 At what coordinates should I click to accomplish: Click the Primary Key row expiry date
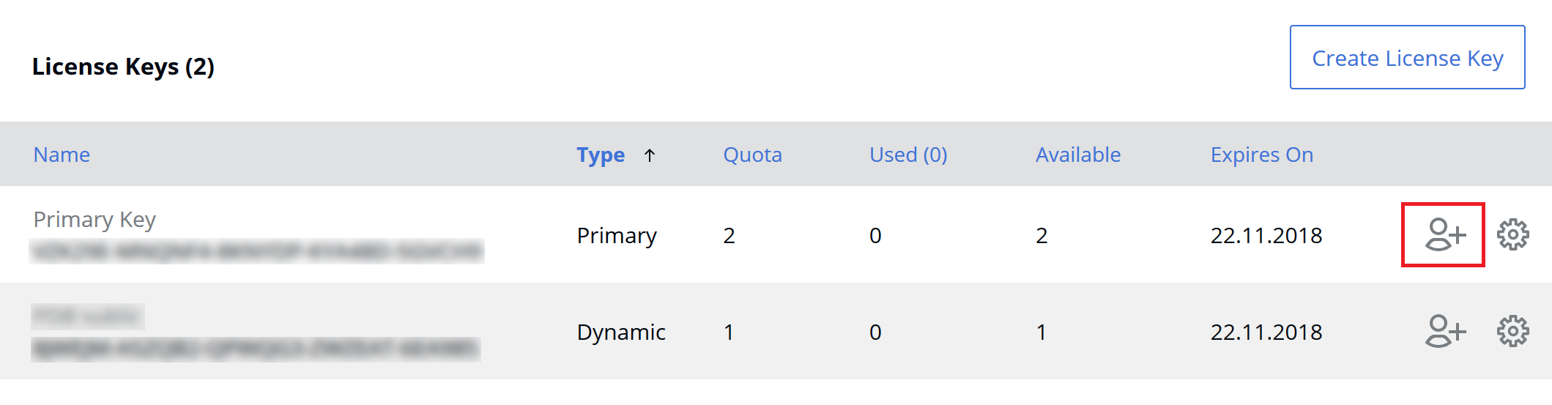tap(1266, 236)
